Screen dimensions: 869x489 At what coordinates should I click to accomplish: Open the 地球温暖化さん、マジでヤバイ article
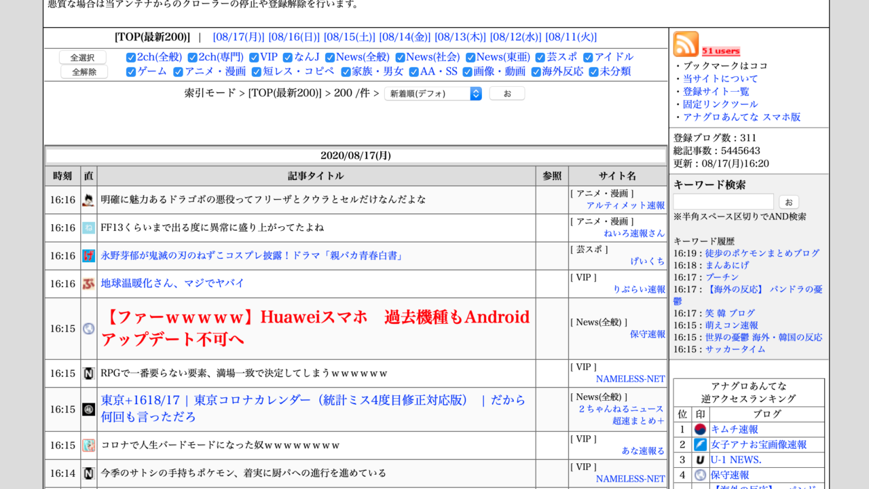click(172, 283)
